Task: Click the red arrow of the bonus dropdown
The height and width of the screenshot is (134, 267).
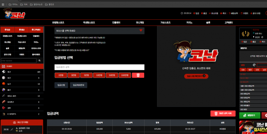Action: pos(141,31)
